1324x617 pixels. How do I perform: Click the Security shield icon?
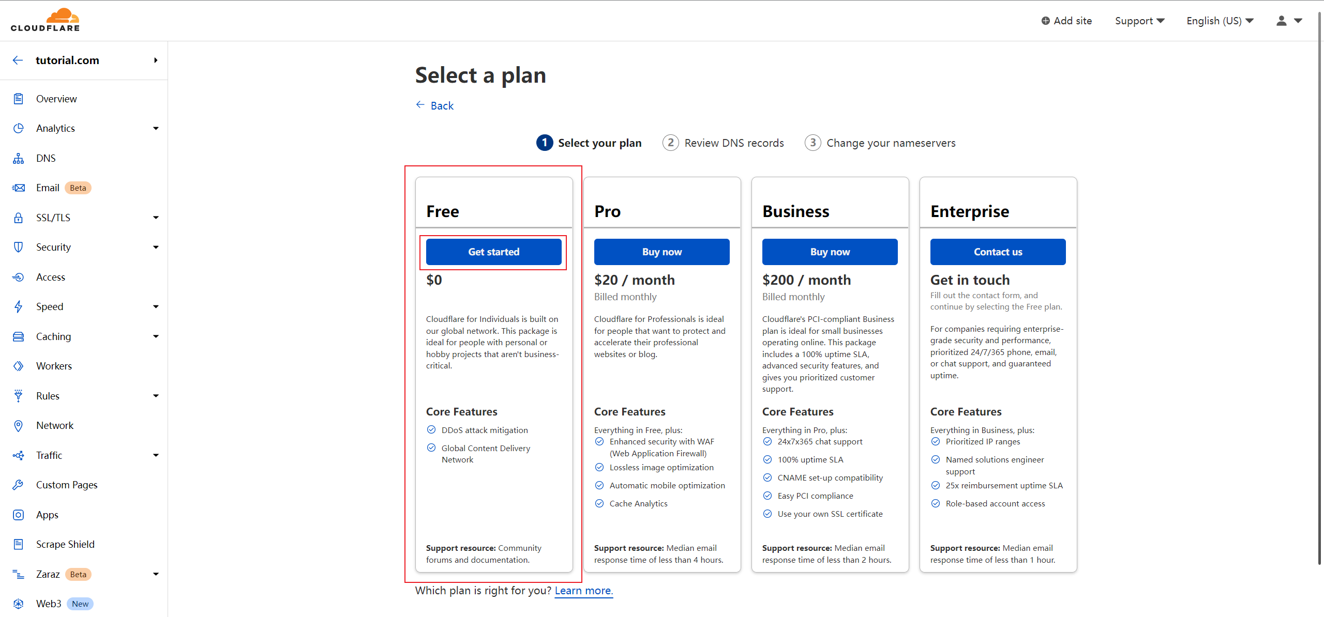coord(18,247)
